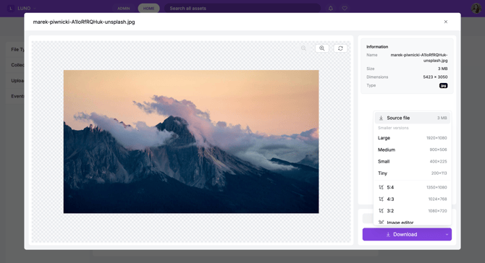Open the LUNO workspace dropdown

(x=26, y=9)
